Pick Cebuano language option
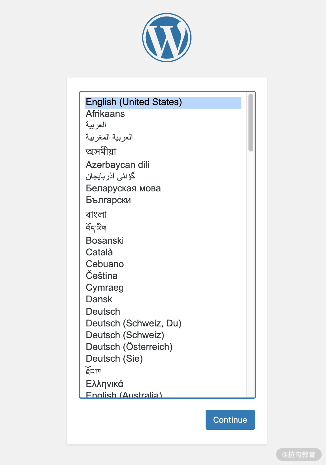This screenshot has height=465, width=326. (x=105, y=264)
